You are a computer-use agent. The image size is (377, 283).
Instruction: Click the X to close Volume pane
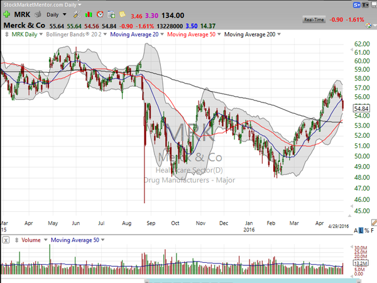point(6,240)
